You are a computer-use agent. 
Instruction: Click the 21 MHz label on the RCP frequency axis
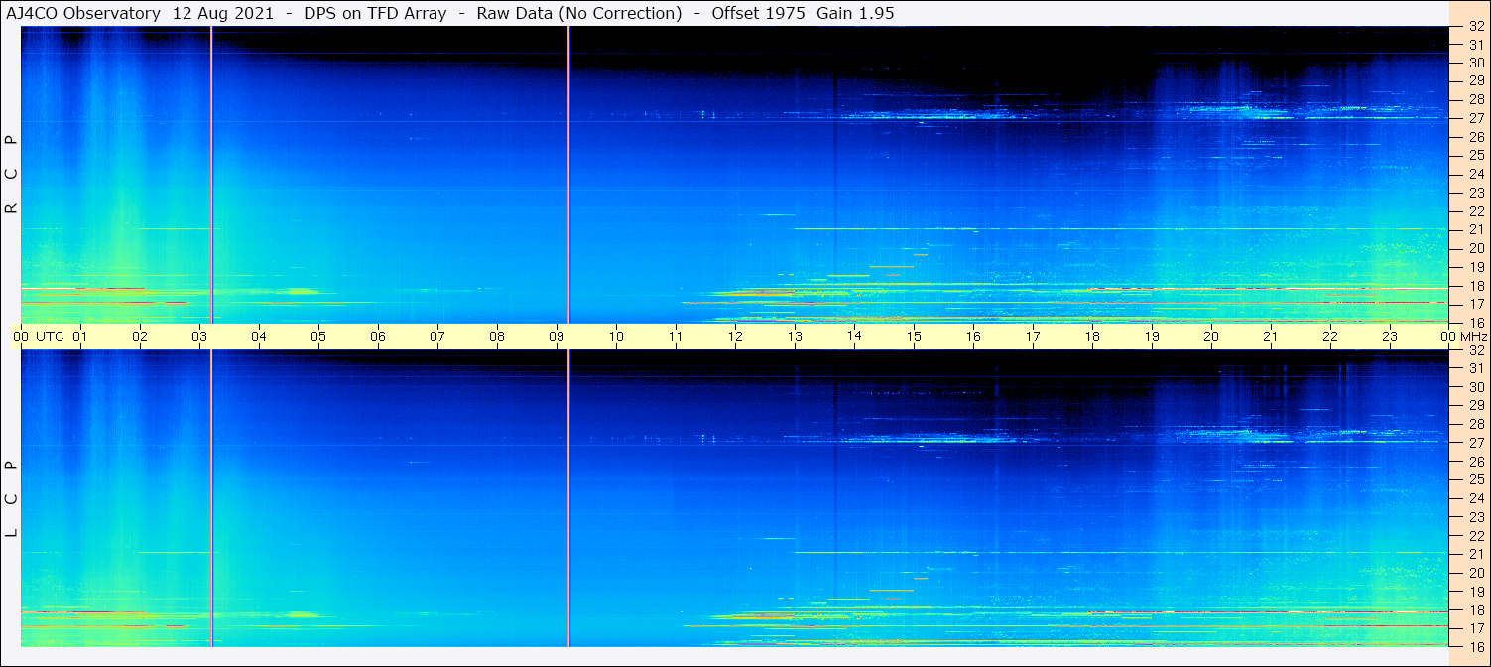coord(1475,229)
